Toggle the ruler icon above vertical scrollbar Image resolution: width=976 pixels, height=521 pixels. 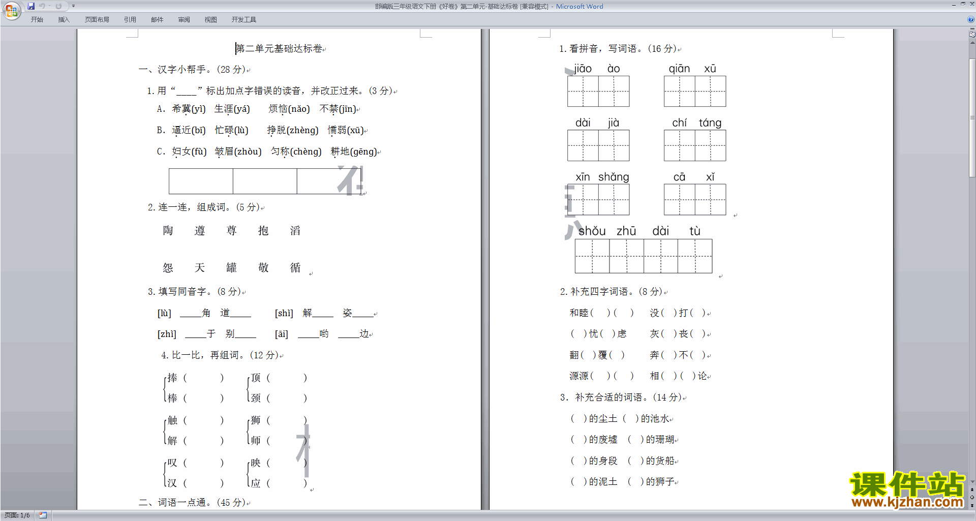tap(972, 34)
